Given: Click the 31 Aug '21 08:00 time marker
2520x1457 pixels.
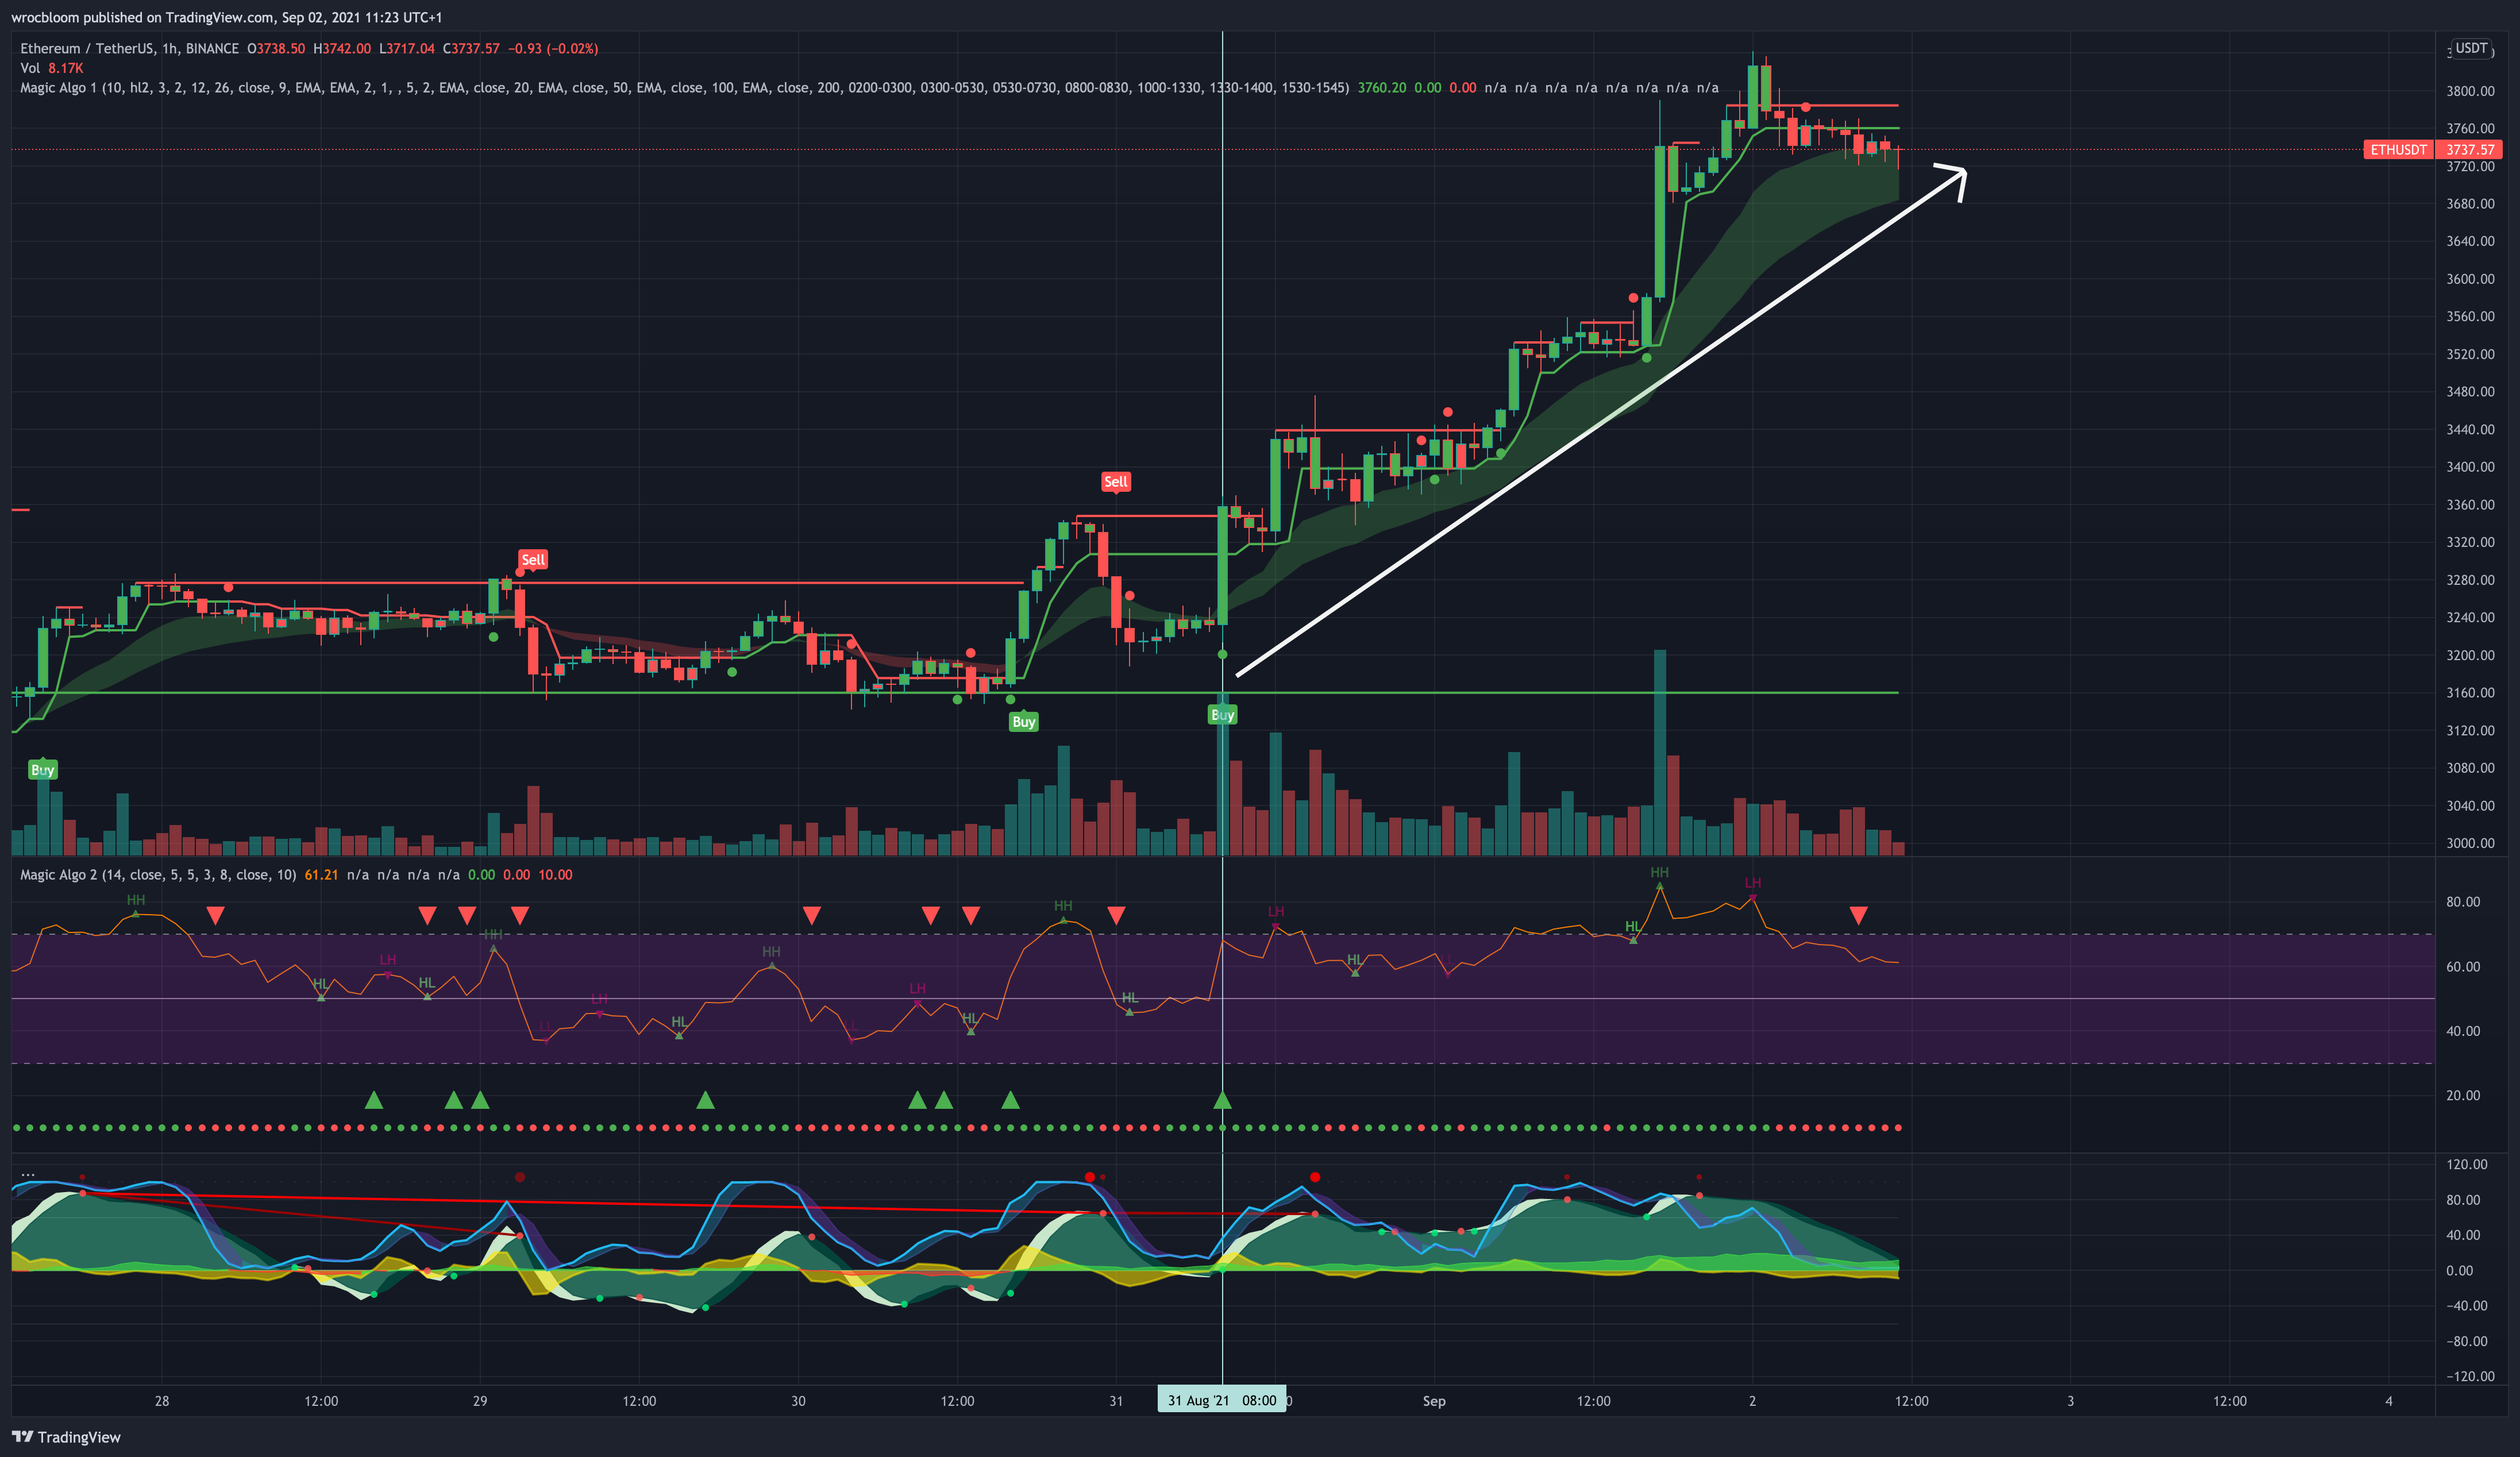Looking at the screenshot, I should pyautogui.click(x=1221, y=1400).
